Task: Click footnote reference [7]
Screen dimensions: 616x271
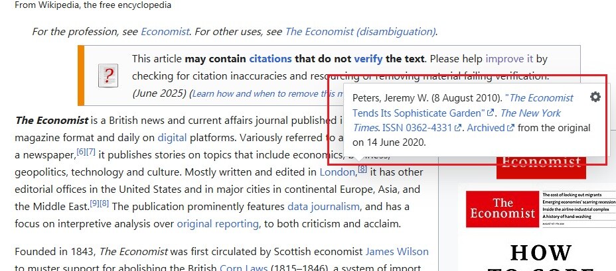Action: tap(91, 152)
